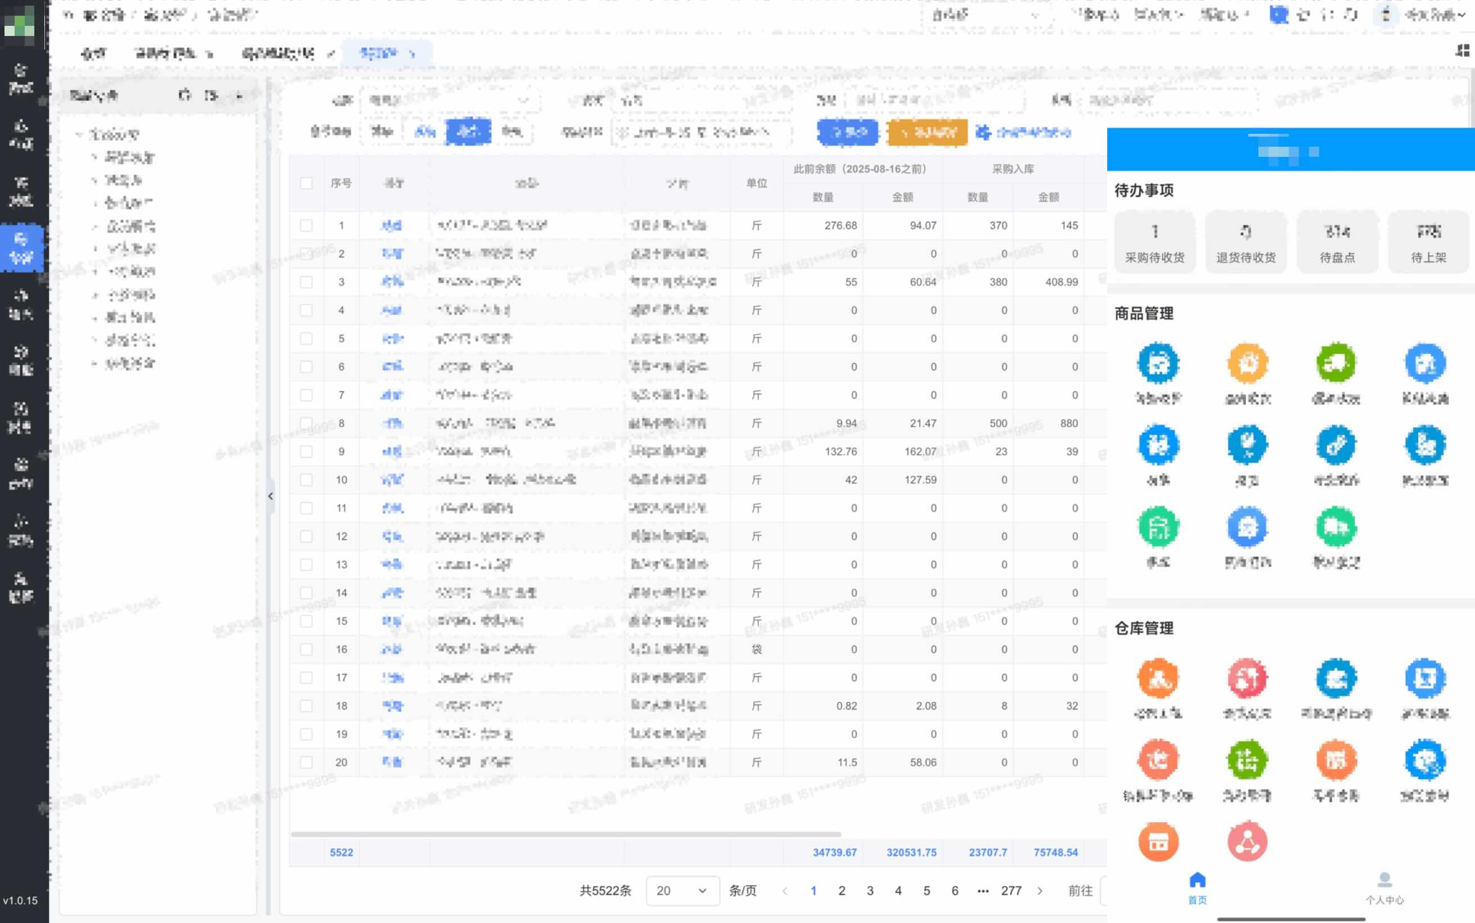Tap the 个人中心 profile icon
The width and height of the screenshot is (1475, 923).
pyautogui.click(x=1384, y=880)
